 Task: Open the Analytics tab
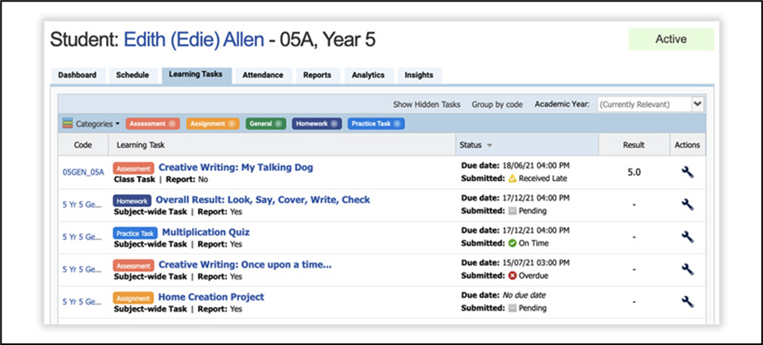point(368,75)
